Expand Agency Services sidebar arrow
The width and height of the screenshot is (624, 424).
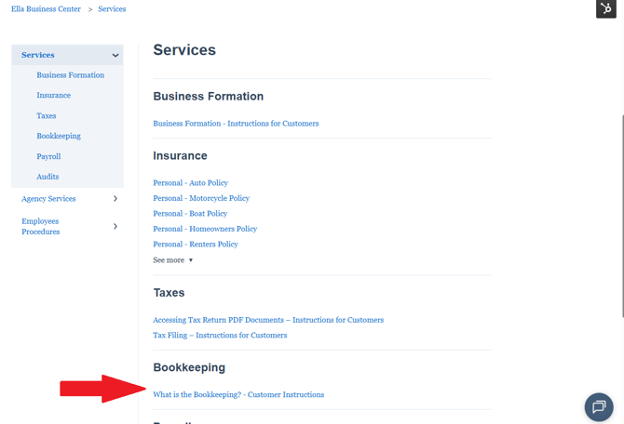pos(115,198)
